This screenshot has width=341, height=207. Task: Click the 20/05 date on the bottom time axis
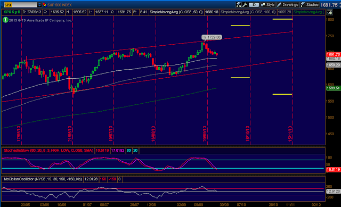pyautogui.click(x=25, y=205)
